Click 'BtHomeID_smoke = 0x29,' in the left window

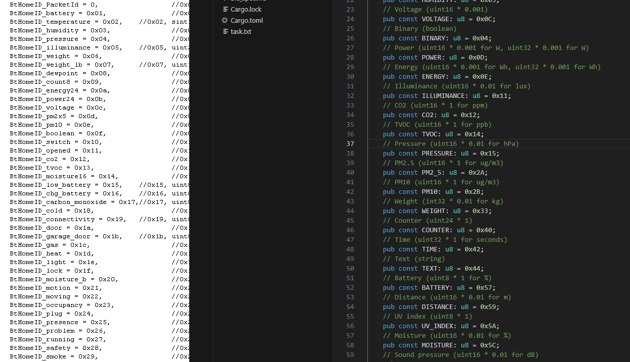pos(54,356)
